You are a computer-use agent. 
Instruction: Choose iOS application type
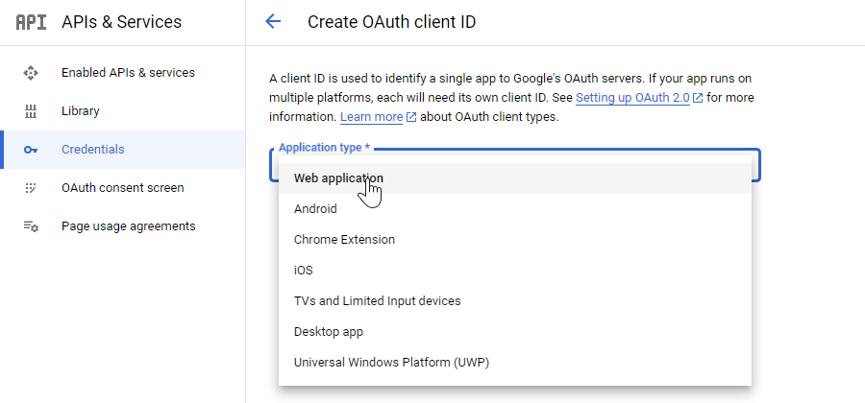[x=515, y=271]
